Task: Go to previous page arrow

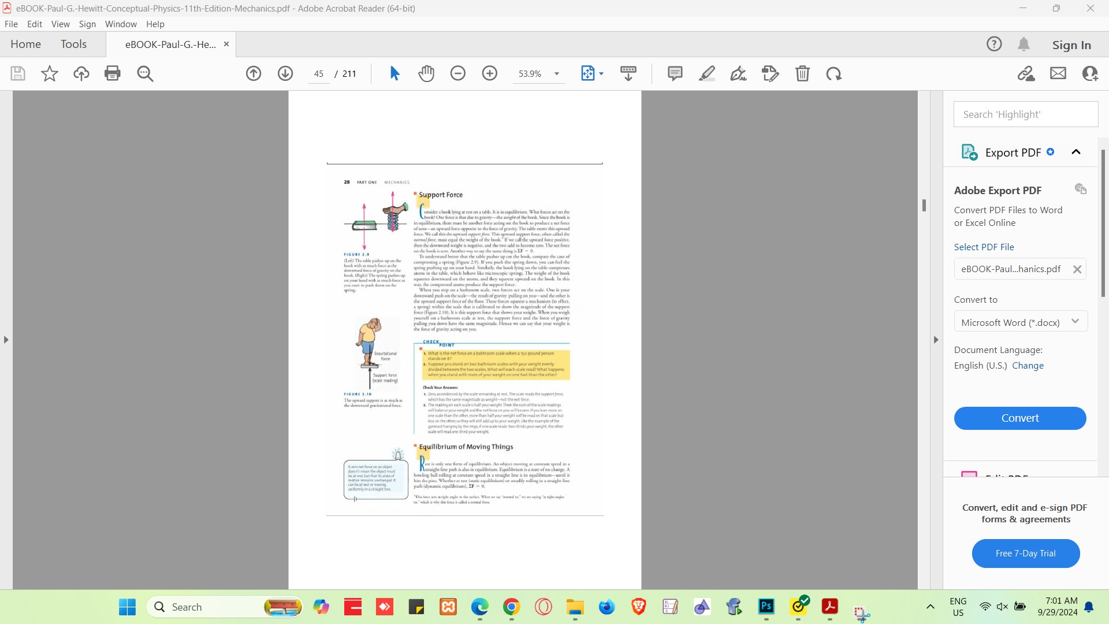Action: (x=254, y=73)
